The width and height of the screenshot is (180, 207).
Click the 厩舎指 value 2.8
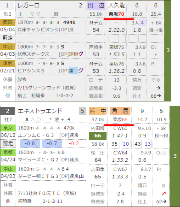[x=120, y=201]
